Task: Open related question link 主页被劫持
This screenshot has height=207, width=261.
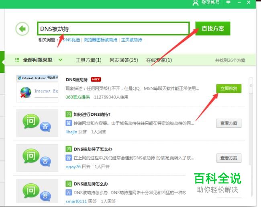Action: coord(131,40)
